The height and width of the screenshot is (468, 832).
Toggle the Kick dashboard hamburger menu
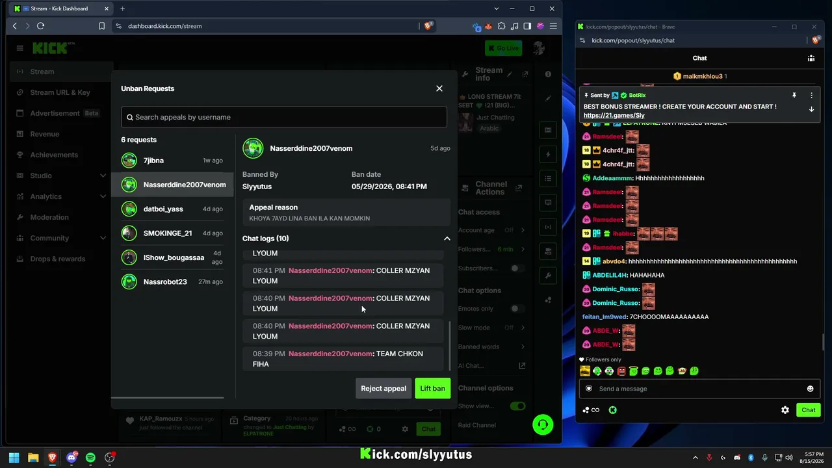[x=19, y=48]
